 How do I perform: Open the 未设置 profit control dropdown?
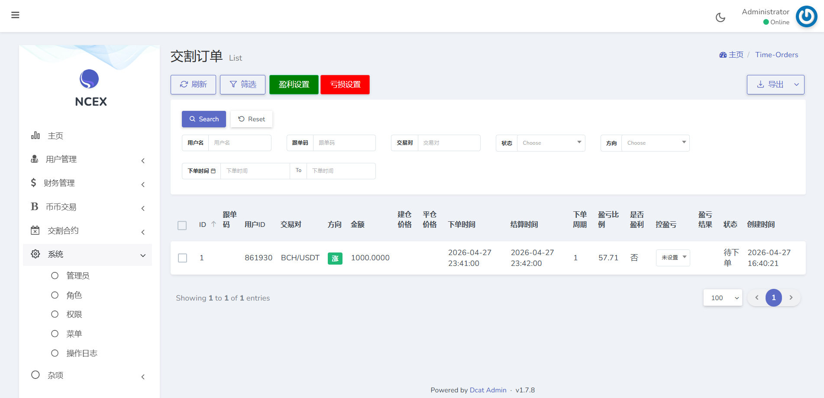click(x=673, y=258)
